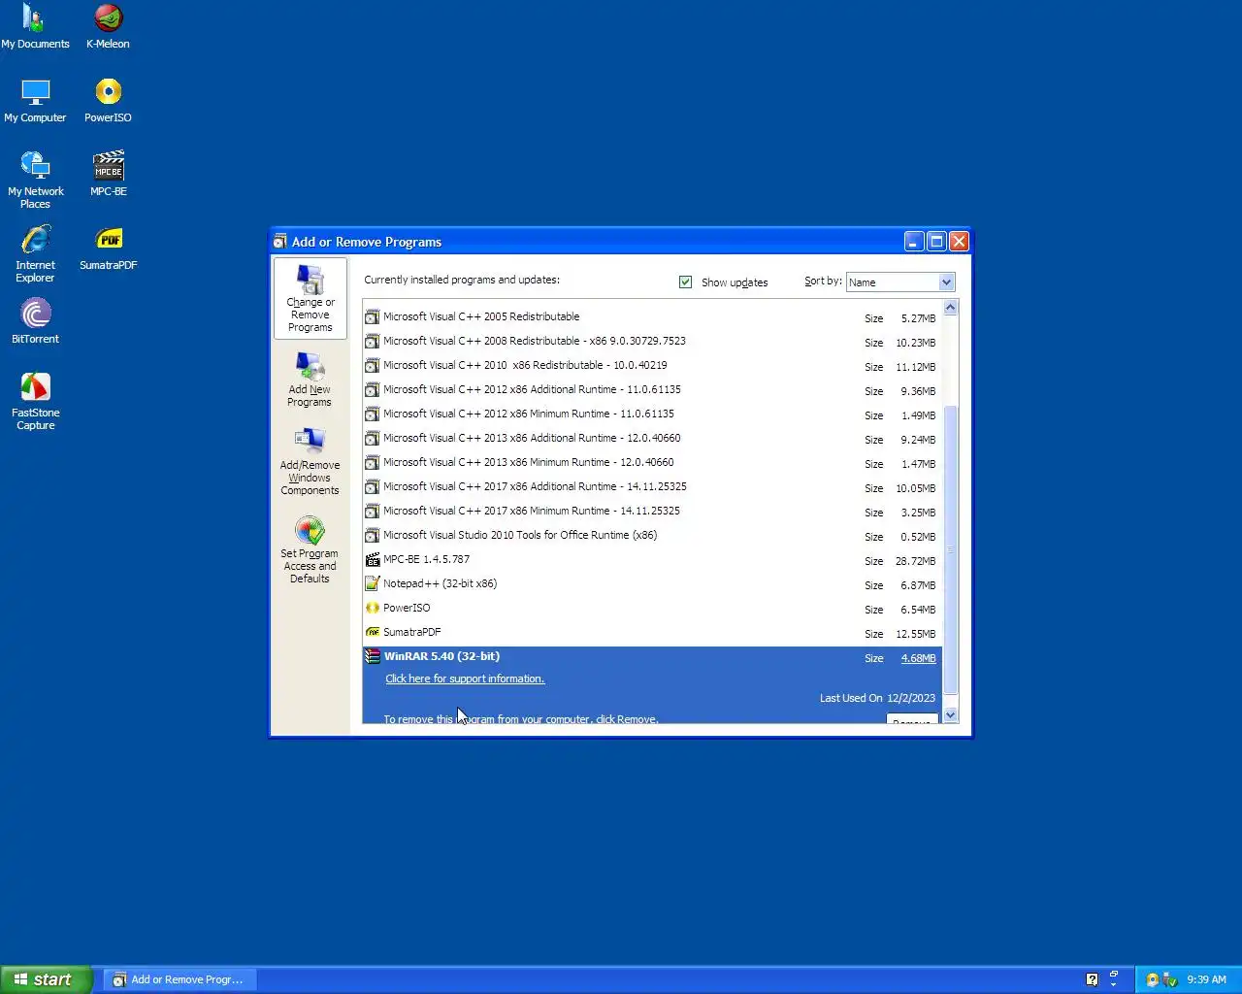The image size is (1242, 994).
Task: Click Add or Remove Programs taskbar button
Action: (179, 979)
